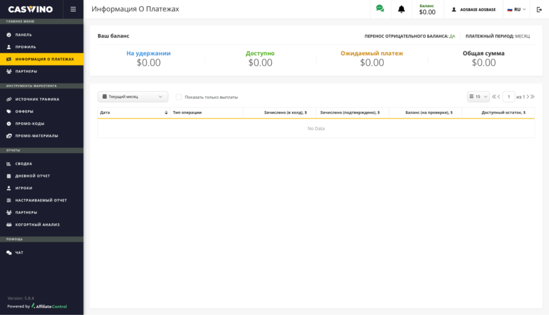Click the No Data table message
The height and width of the screenshot is (315, 549).
tap(316, 129)
